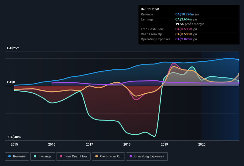Click the 2019 x-axis label

click(164, 145)
